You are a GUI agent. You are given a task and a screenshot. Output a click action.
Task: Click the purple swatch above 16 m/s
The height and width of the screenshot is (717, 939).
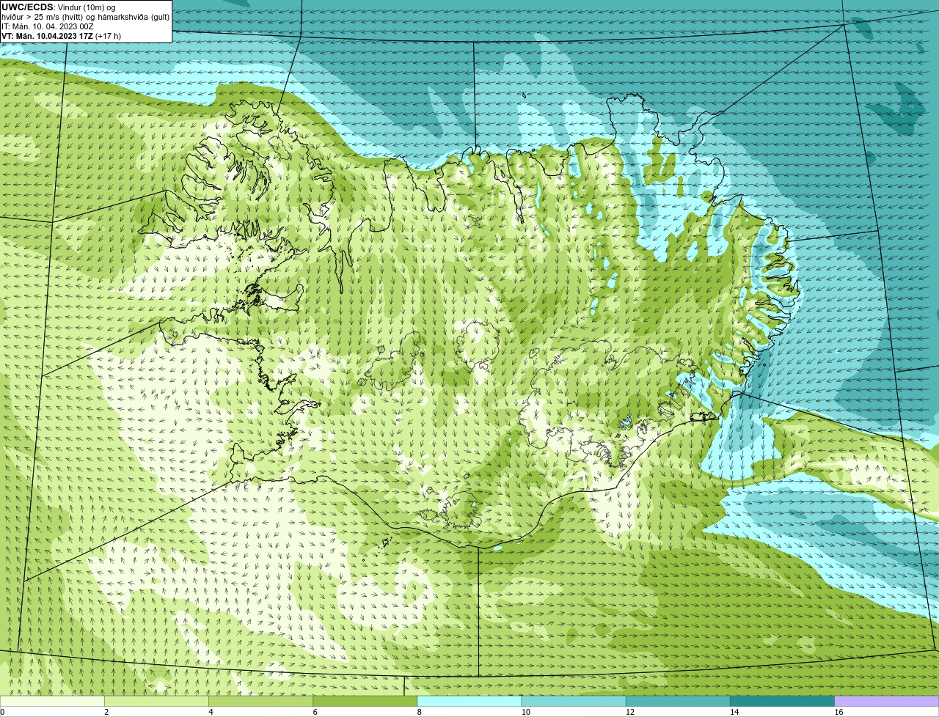point(887,702)
